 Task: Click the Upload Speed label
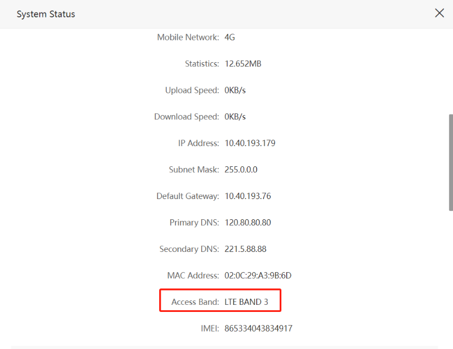click(192, 91)
